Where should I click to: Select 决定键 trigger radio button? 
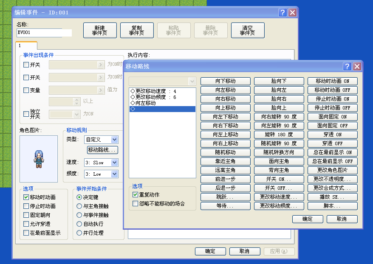79,197
